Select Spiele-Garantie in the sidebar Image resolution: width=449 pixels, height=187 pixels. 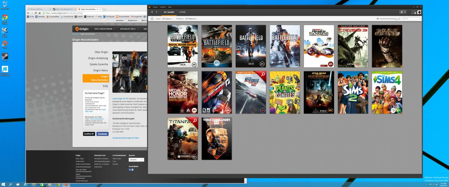pyautogui.click(x=99, y=64)
